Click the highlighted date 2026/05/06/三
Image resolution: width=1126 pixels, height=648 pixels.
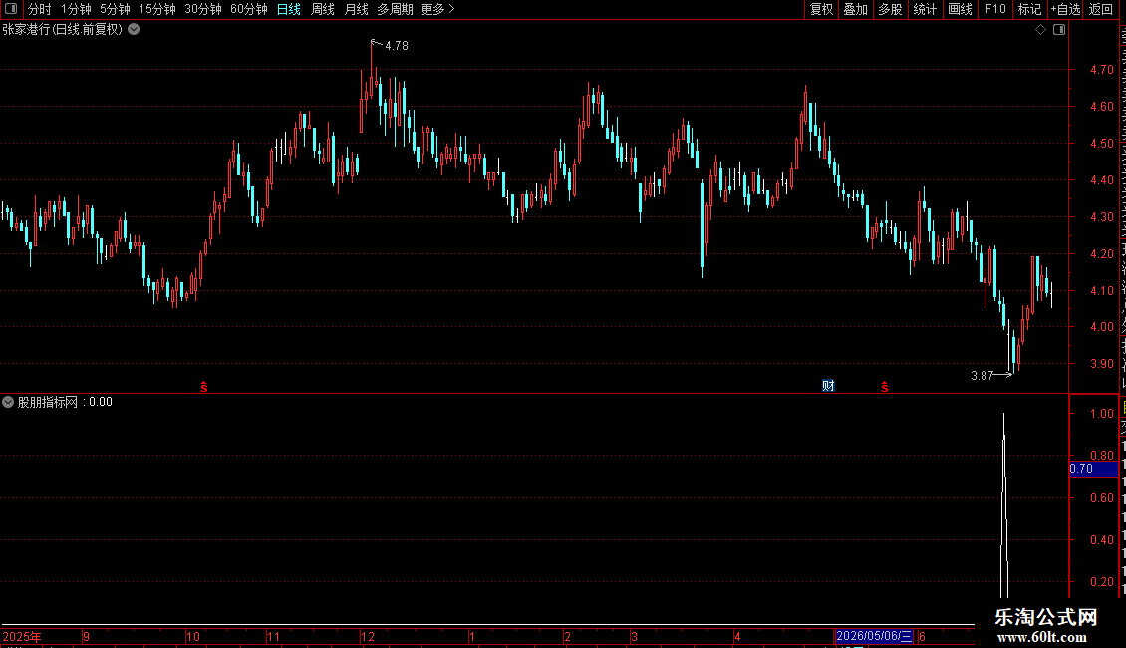(x=874, y=636)
